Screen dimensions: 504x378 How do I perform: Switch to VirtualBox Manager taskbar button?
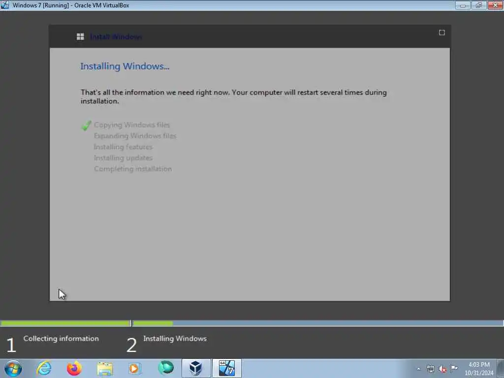(x=196, y=368)
